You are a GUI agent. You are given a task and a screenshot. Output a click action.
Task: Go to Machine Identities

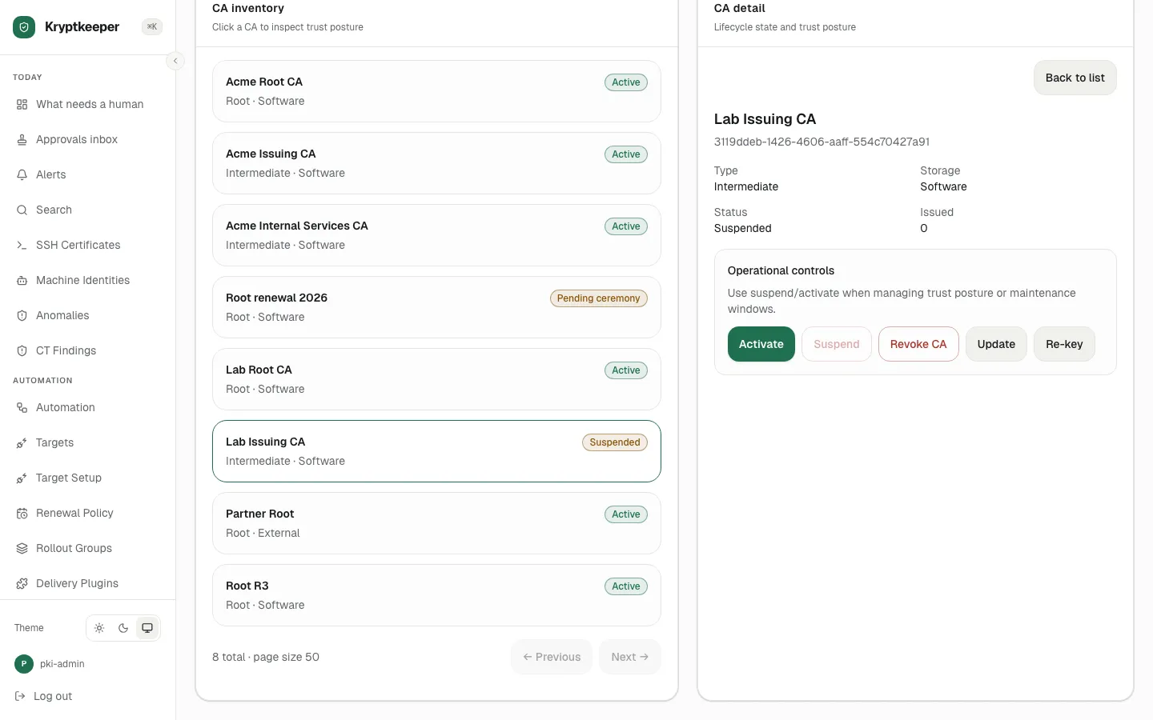point(88,281)
